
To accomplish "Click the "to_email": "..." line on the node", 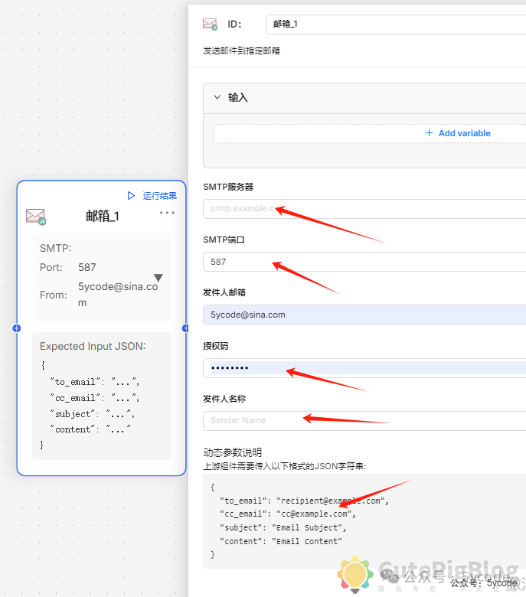I will coord(94,381).
